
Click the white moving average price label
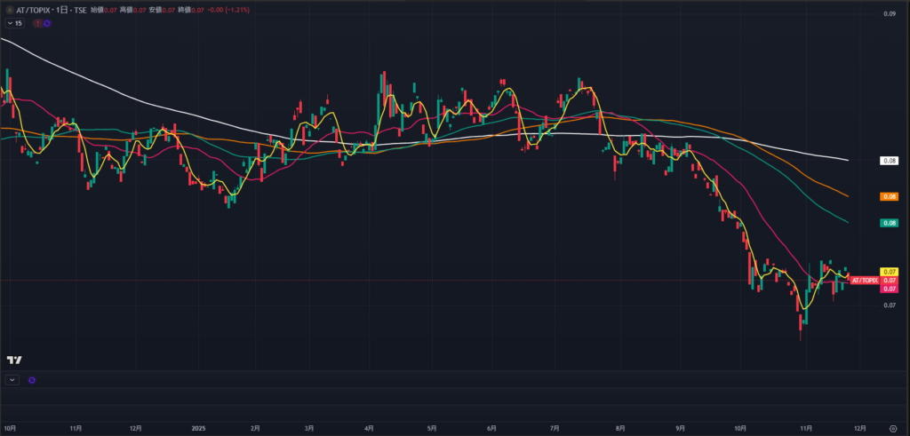point(888,161)
